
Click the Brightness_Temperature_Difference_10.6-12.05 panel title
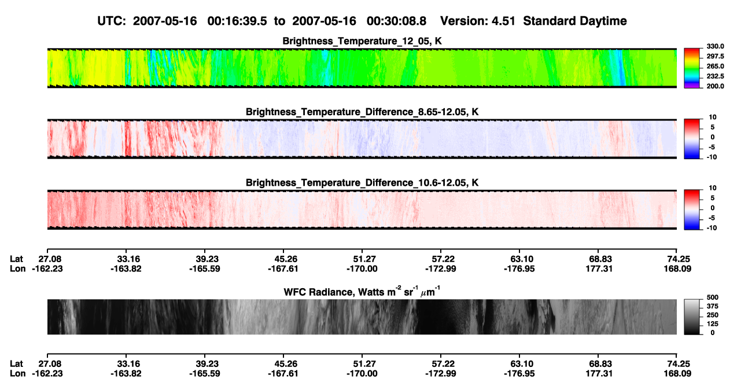tap(362, 183)
